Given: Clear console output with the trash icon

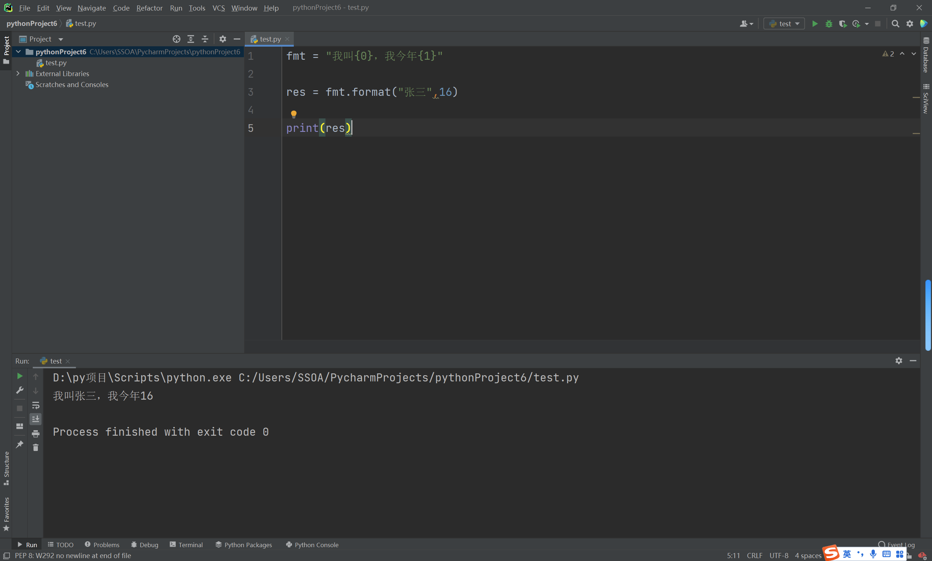Looking at the screenshot, I should (36, 448).
